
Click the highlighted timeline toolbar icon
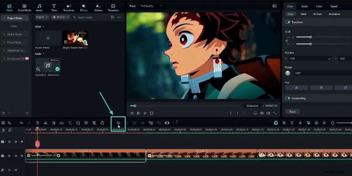[118, 123]
